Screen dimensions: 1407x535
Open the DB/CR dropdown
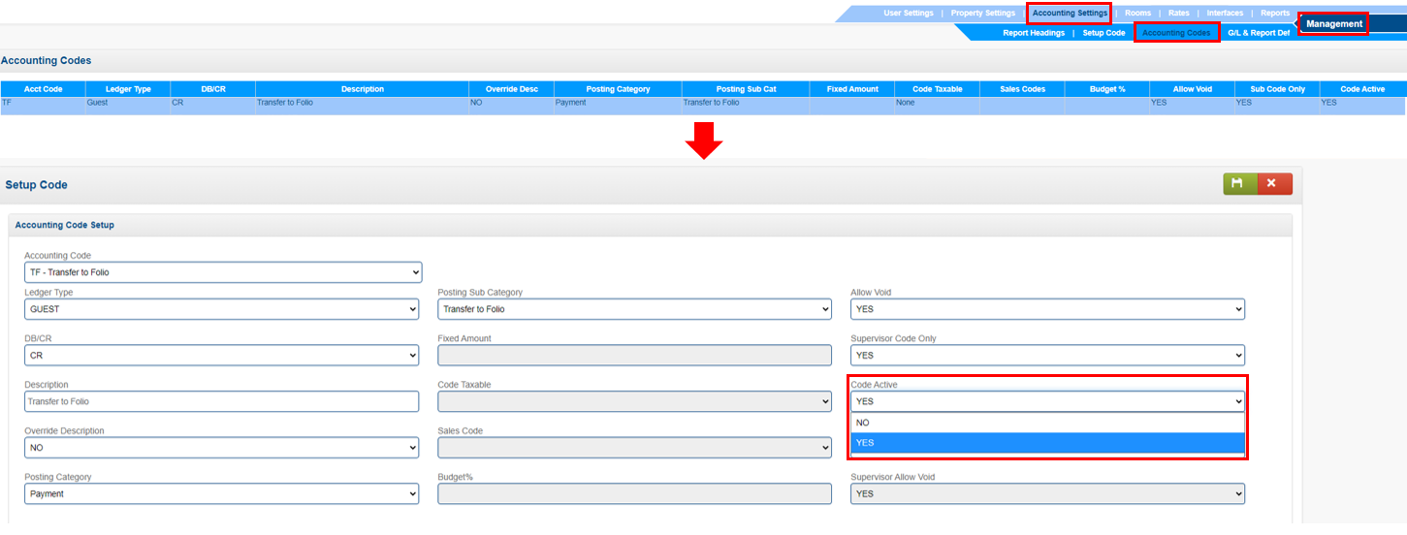coord(221,356)
